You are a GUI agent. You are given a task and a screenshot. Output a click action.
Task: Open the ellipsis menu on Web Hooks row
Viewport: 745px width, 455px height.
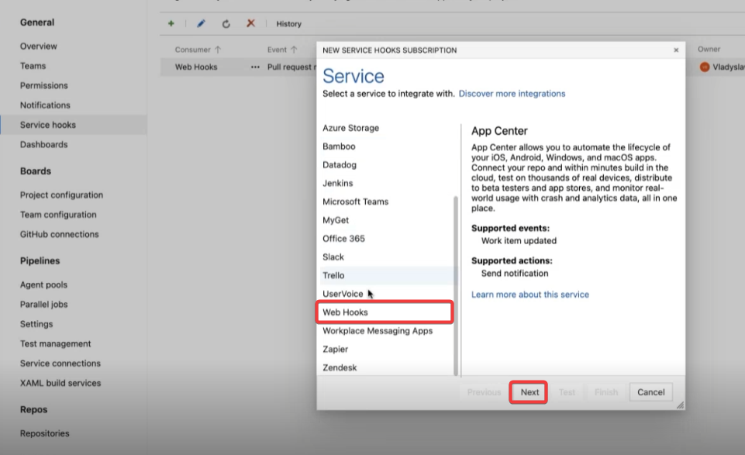pos(255,67)
